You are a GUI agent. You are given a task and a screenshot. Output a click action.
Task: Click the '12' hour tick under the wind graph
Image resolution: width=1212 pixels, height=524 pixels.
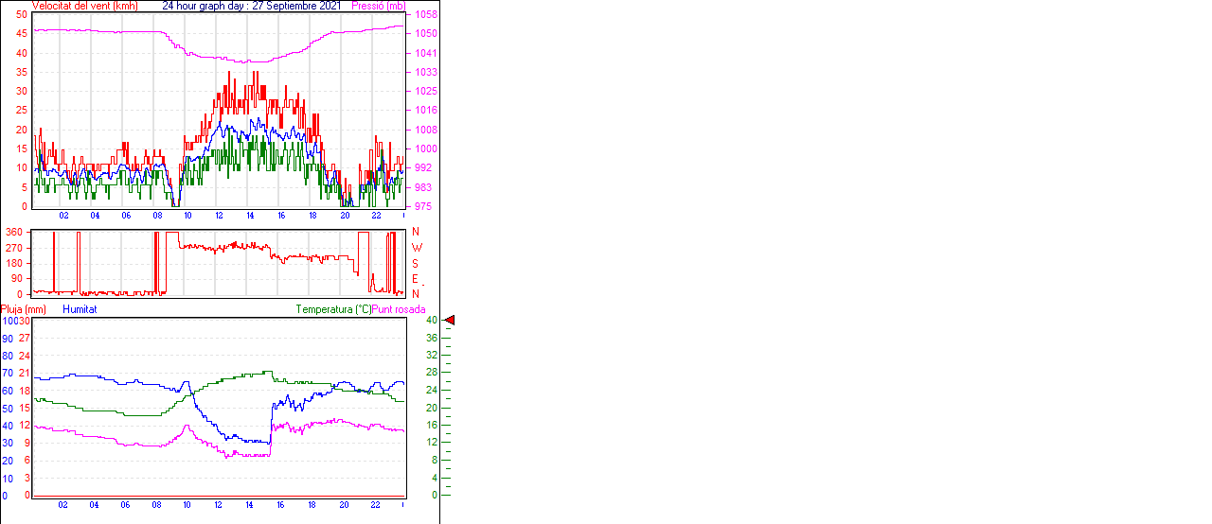[x=220, y=216]
